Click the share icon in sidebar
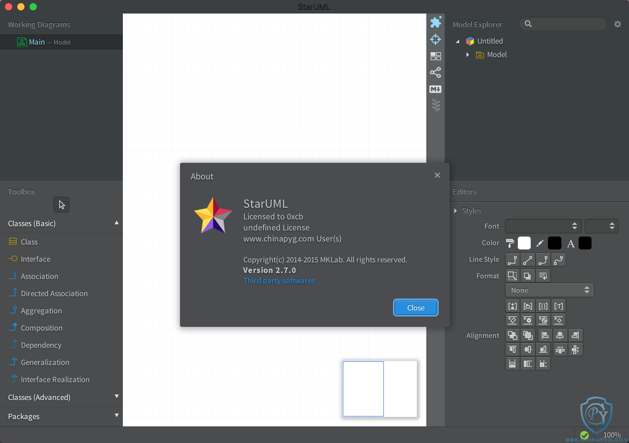The height and width of the screenshot is (443, 629). (x=436, y=73)
